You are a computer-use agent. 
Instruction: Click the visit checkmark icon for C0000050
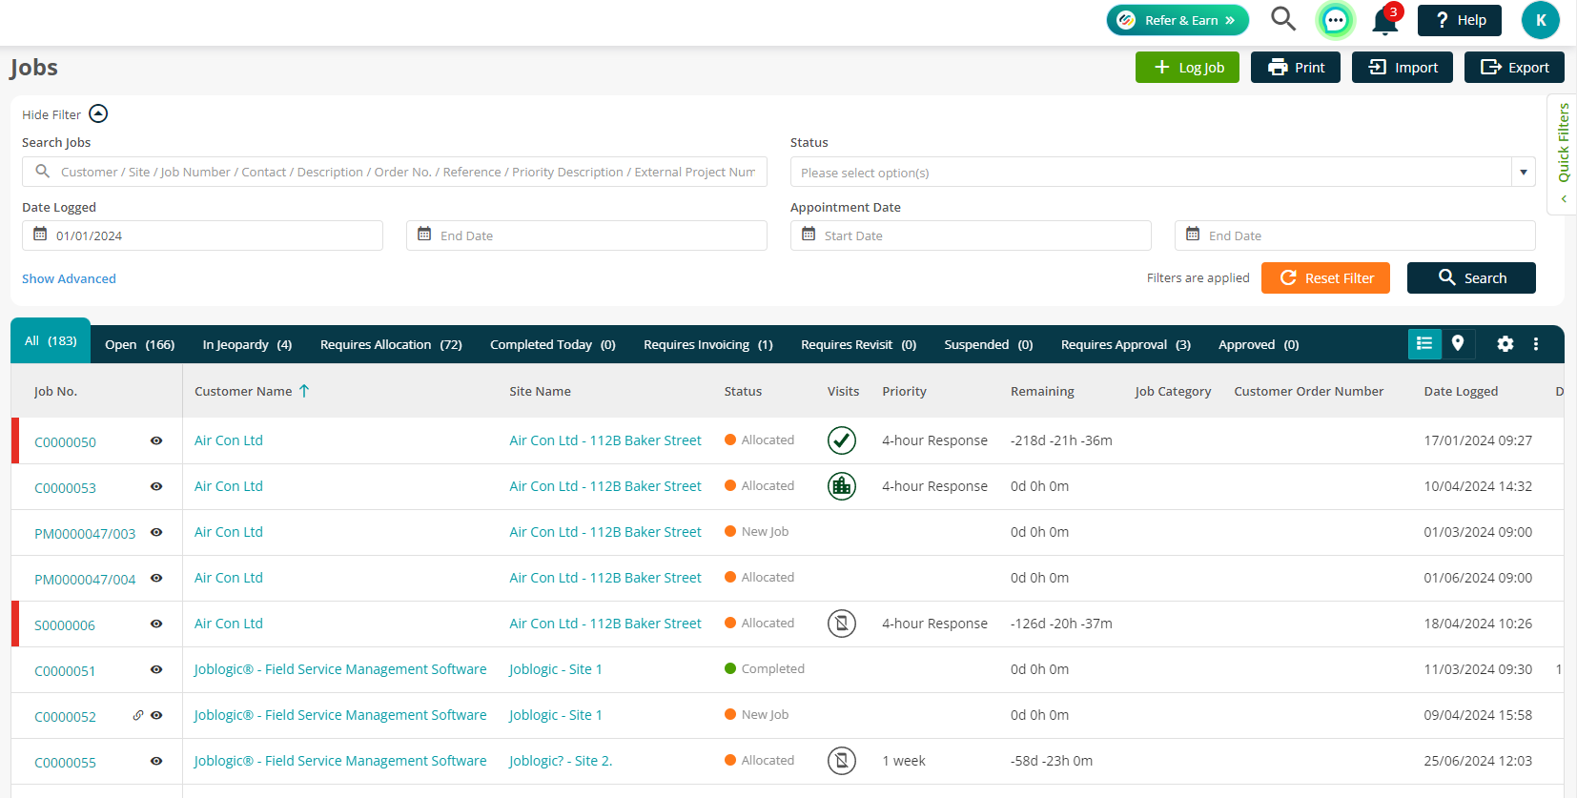842,440
